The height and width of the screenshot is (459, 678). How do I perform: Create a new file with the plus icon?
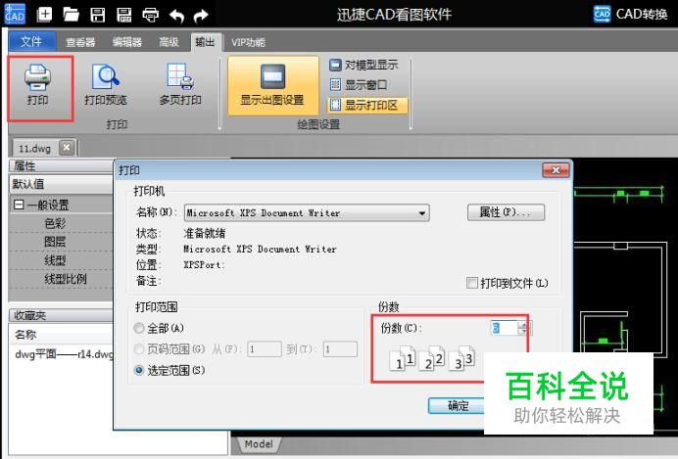tap(44, 15)
